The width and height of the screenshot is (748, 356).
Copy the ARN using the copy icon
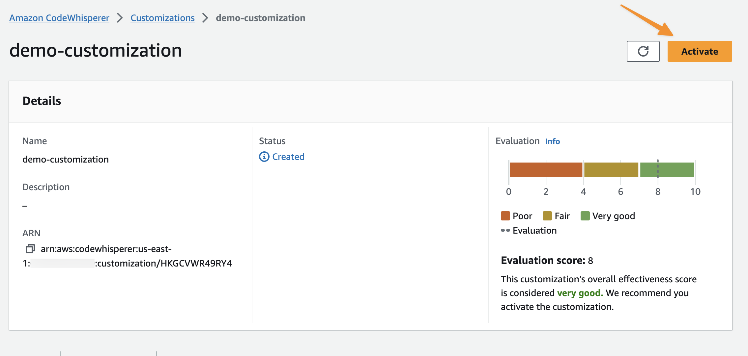[30, 249]
